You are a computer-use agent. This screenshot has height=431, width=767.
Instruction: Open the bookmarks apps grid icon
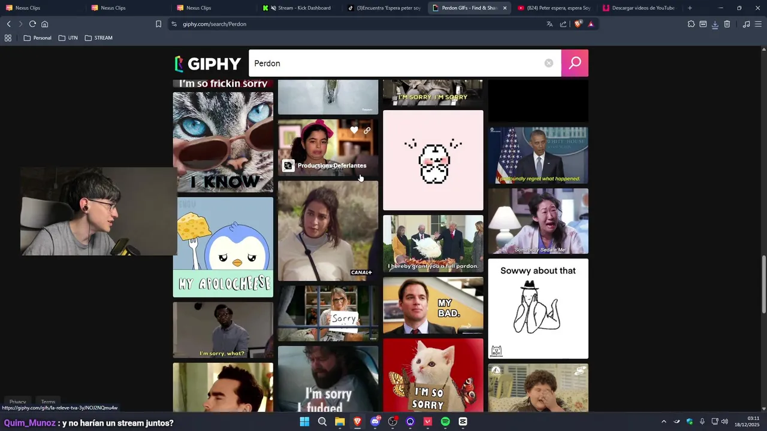[8, 38]
